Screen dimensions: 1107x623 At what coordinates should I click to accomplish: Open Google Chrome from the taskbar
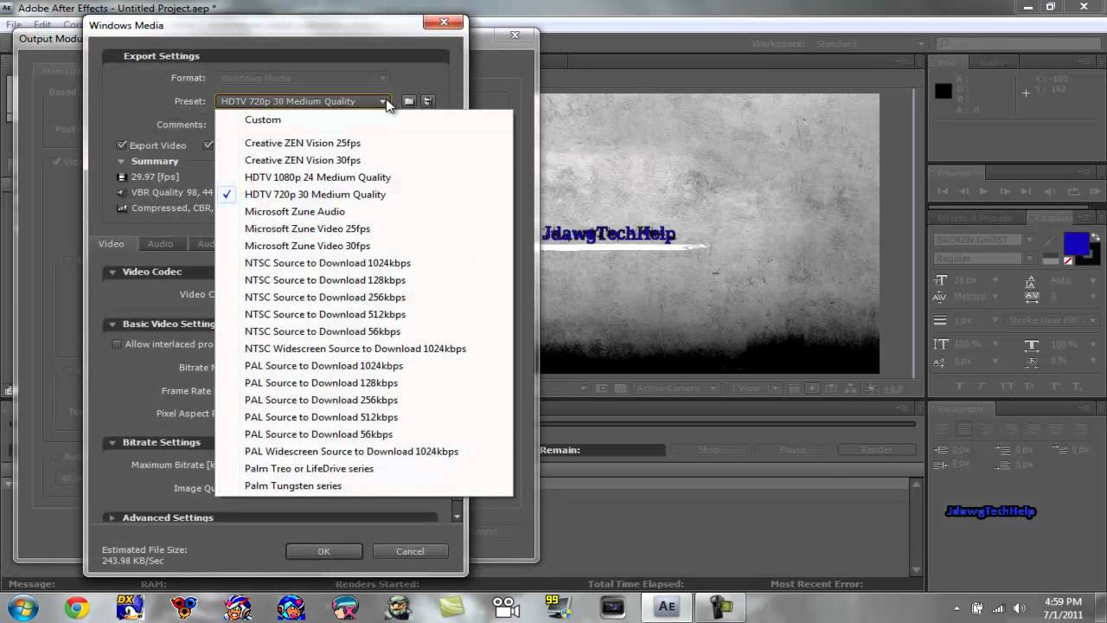click(x=76, y=607)
